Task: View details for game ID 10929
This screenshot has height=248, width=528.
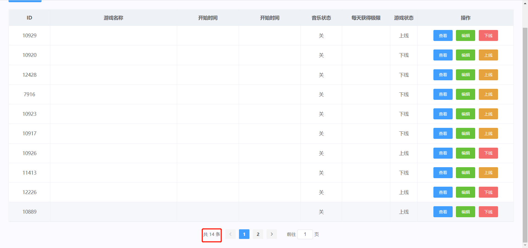Action: pos(443,35)
